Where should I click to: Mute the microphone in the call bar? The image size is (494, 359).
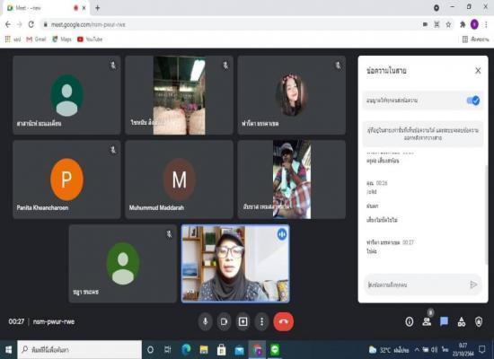coord(205,321)
